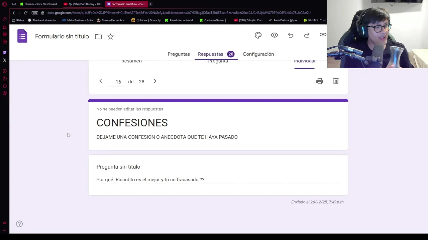Viewport: 428px width, 240px height.
Task: Switch to the Bad Bunny YouTube tab
Action: click(83, 4)
